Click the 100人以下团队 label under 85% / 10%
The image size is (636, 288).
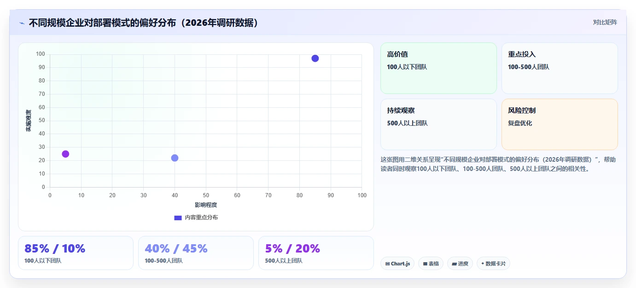tap(43, 261)
